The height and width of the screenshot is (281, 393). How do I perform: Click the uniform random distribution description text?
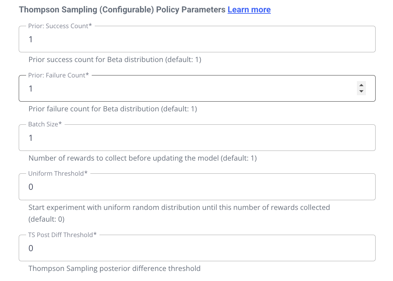179,208
